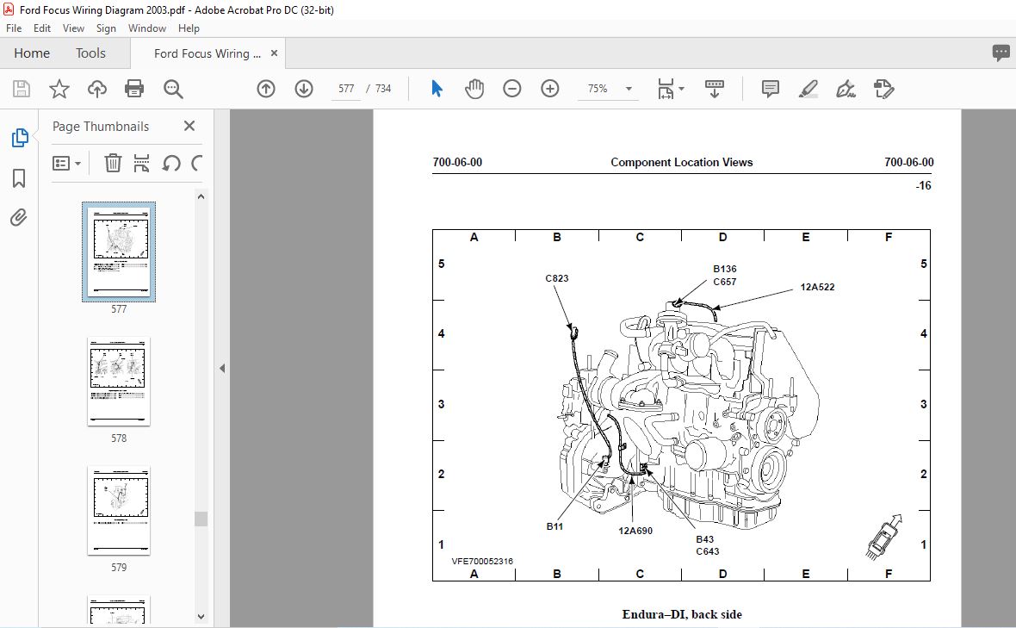Go to previous page arrow
This screenshot has height=628, width=1016.
point(266,89)
